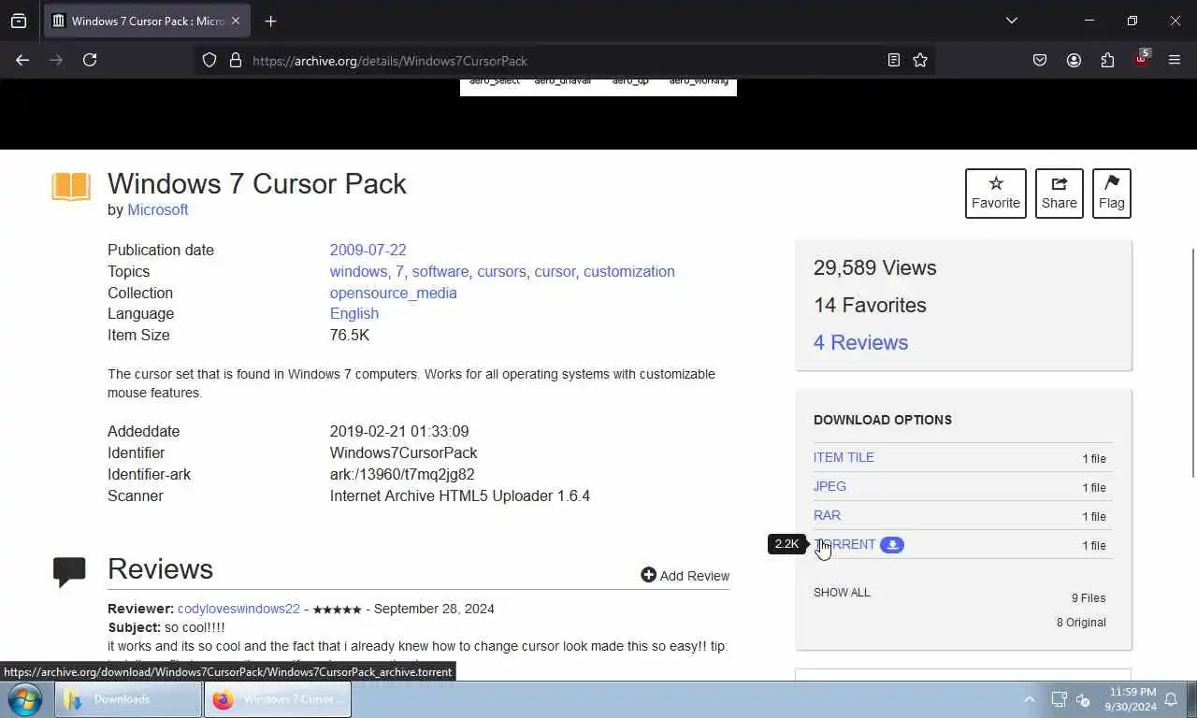Jump to the 4 Reviews link
Viewport: 1197px width, 718px height.
860,342
